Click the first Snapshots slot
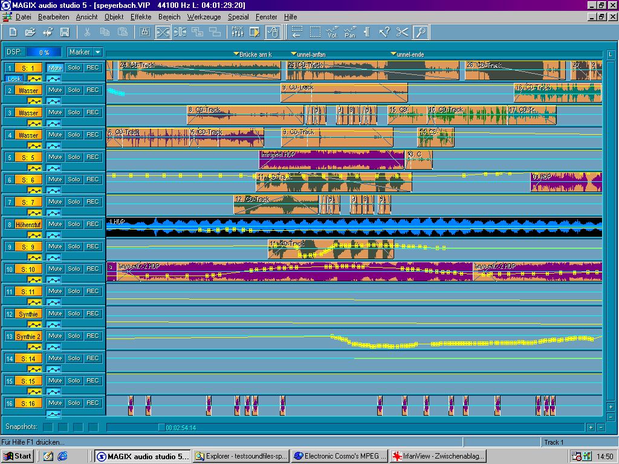The width and height of the screenshot is (619, 464). coord(48,427)
